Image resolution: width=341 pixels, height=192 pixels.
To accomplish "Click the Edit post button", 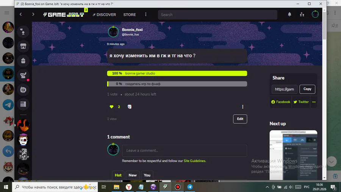I will tap(240, 119).
